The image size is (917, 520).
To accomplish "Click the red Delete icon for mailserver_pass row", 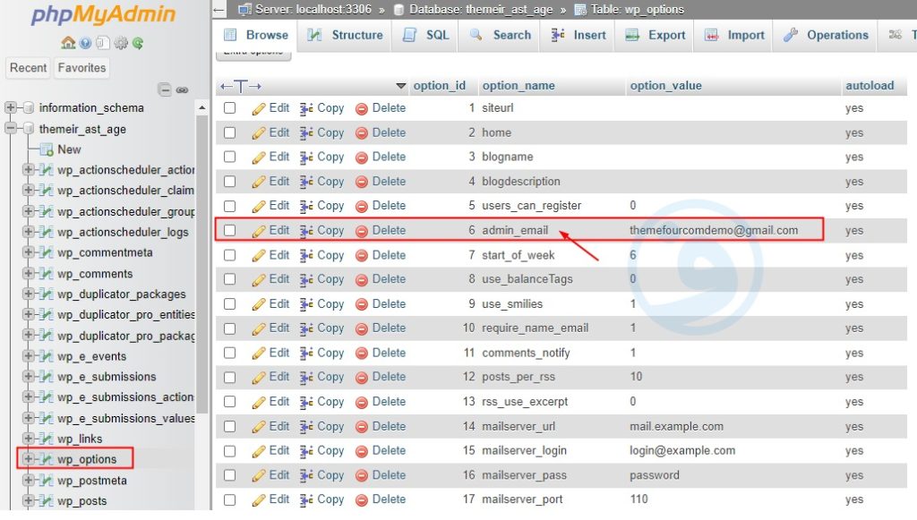I will click(x=362, y=476).
